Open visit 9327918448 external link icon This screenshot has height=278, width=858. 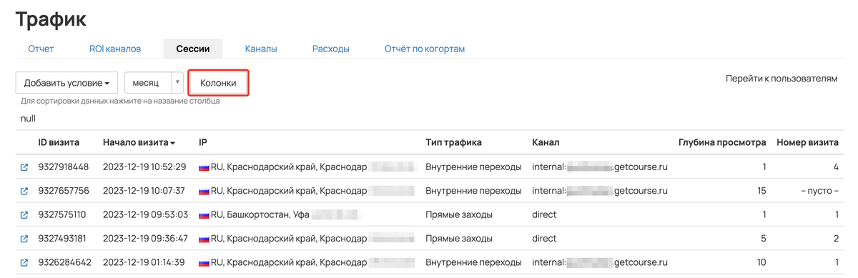click(x=24, y=167)
